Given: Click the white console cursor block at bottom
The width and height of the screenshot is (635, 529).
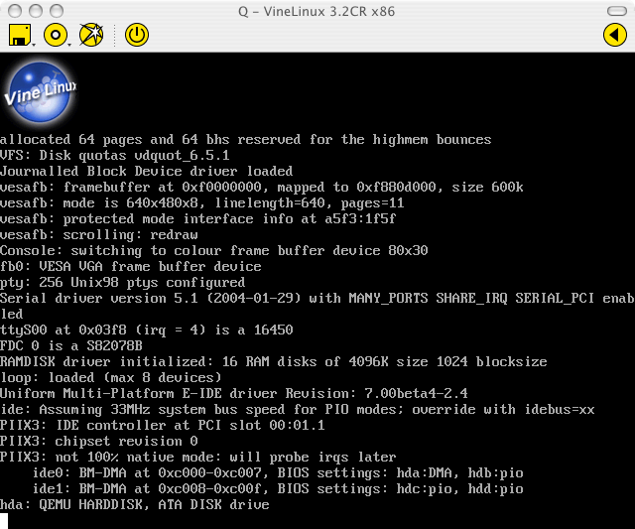Looking at the screenshot, I should pyautogui.click(x=4, y=521).
